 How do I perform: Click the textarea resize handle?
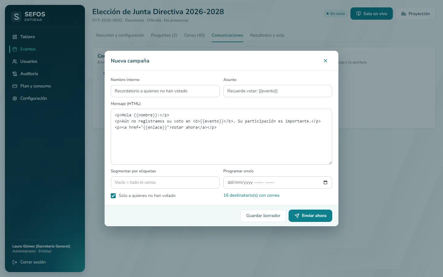330,163
